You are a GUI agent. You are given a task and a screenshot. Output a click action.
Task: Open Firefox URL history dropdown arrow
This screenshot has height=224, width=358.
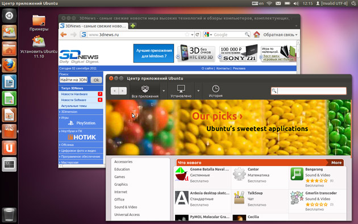192,35
